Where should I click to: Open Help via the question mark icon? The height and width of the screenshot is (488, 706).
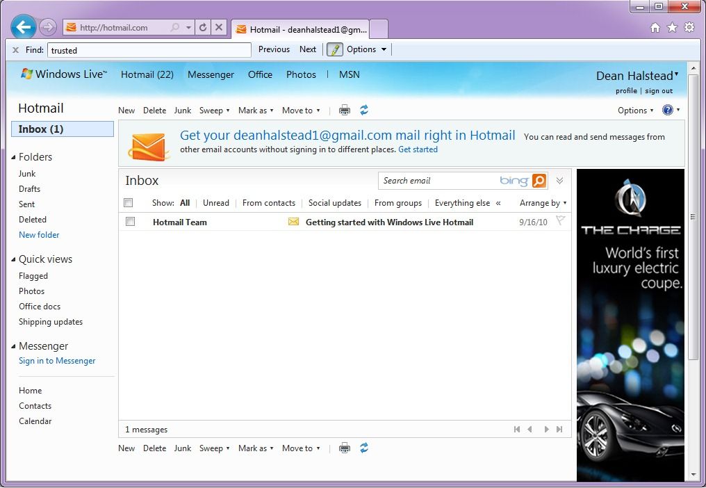pos(668,110)
